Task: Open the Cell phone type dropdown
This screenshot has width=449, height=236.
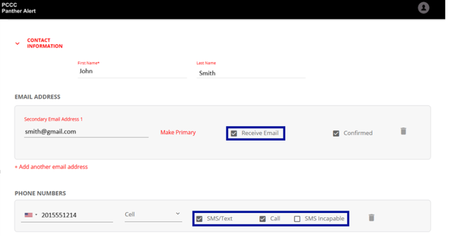Action: 153,215
